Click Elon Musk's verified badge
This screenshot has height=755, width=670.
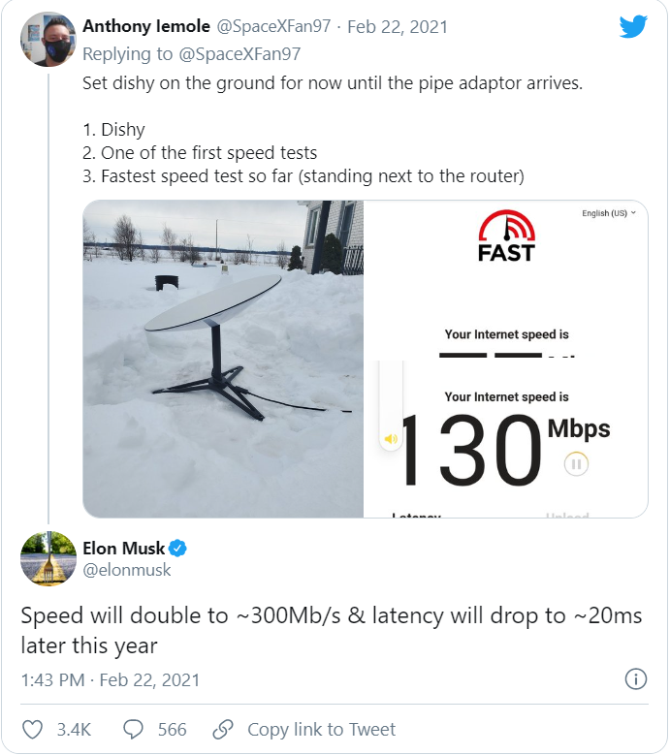tap(178, 549)
